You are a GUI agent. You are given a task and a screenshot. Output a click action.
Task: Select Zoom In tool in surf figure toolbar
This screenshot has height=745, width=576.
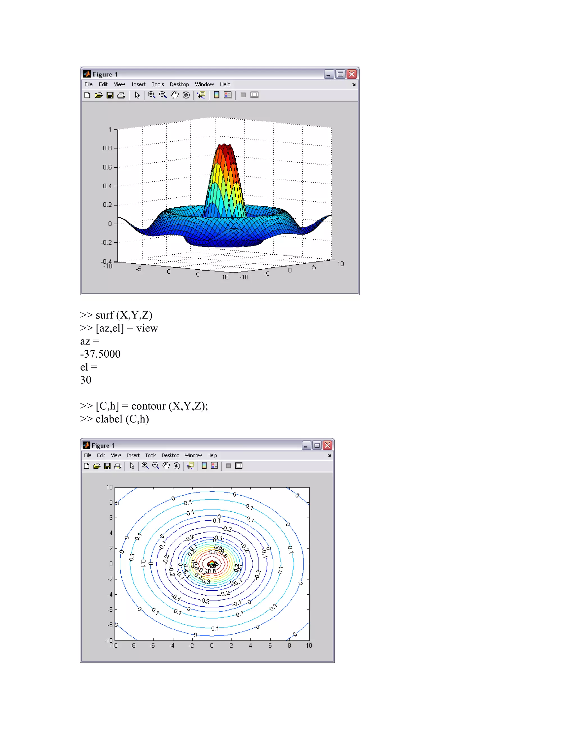point(152,95)
